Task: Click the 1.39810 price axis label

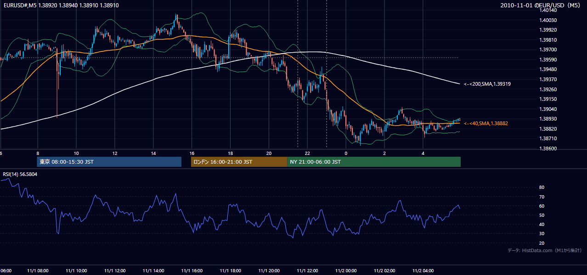Action: click(549, 40)
